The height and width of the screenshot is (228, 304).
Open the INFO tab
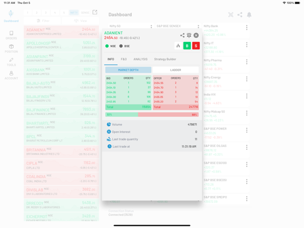tap(111, 59)
